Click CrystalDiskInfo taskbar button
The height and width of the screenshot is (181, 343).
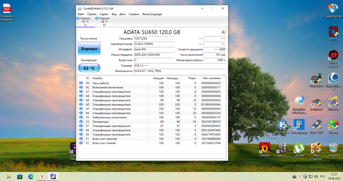point(53,176)
